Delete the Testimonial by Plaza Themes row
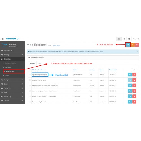The height and width of the screenshot is (141, 141). pos(134,102)
